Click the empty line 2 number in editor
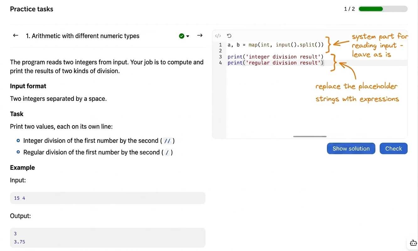This screenshot has width=418, height=251. (x=220, y=51)
